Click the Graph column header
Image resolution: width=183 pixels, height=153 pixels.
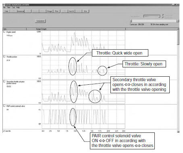coord(83,29)
